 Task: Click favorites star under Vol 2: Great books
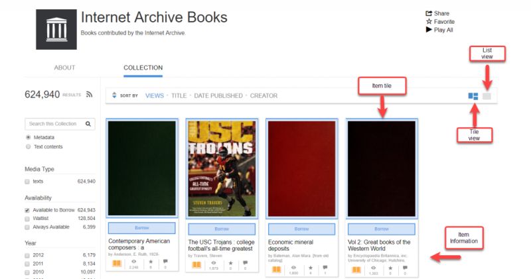point(390,268)
